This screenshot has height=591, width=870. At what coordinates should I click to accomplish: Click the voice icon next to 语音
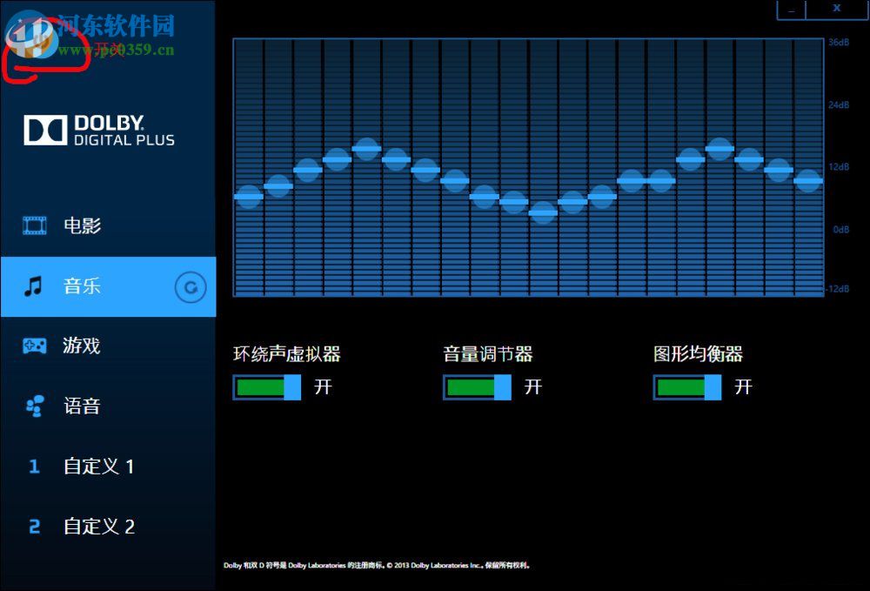point(33,406)
